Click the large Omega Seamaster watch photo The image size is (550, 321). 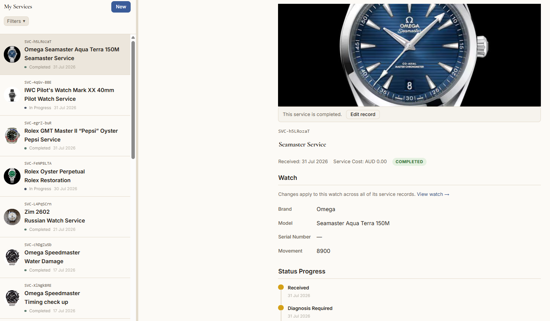409,55
